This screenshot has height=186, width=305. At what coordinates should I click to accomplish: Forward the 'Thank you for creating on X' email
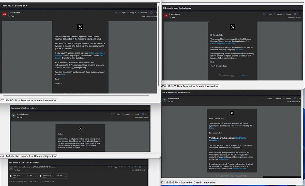[142, 12]
